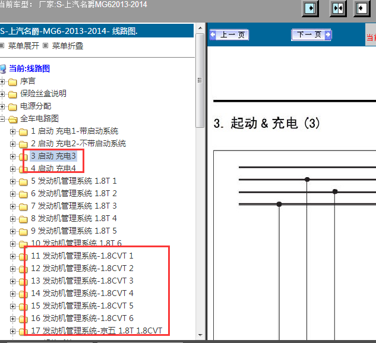Open 6 发动机管理系统 1.8T 2 diagram
Viewport: 376px width, 343px height.
click(74, 193)
